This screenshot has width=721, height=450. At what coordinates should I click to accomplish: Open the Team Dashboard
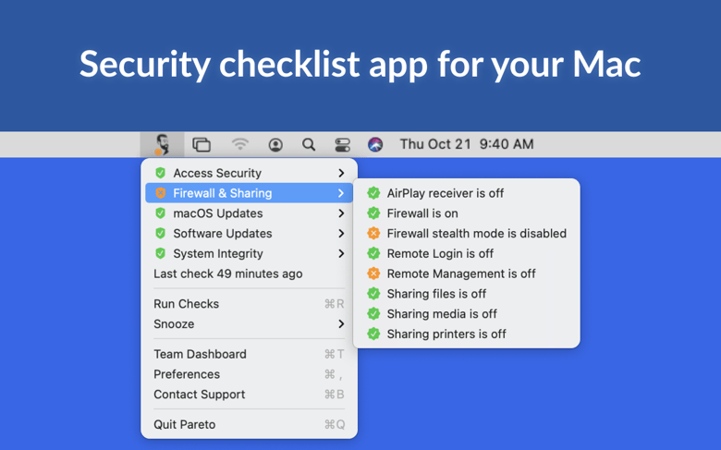point(249,354)
